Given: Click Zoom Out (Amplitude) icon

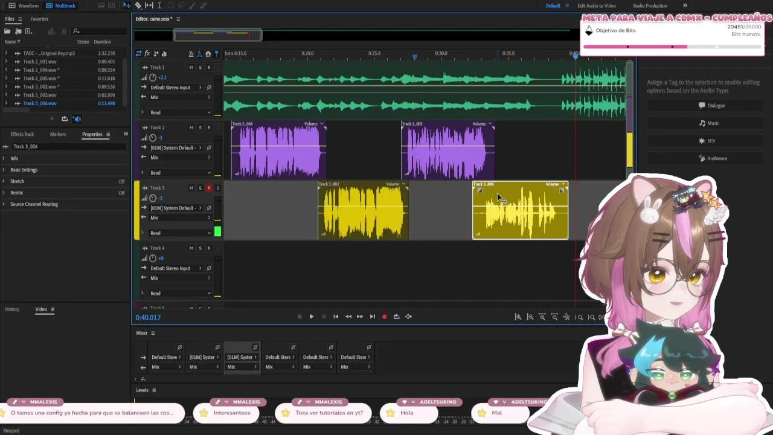Looking at the screenshot, I should (530, 317).
